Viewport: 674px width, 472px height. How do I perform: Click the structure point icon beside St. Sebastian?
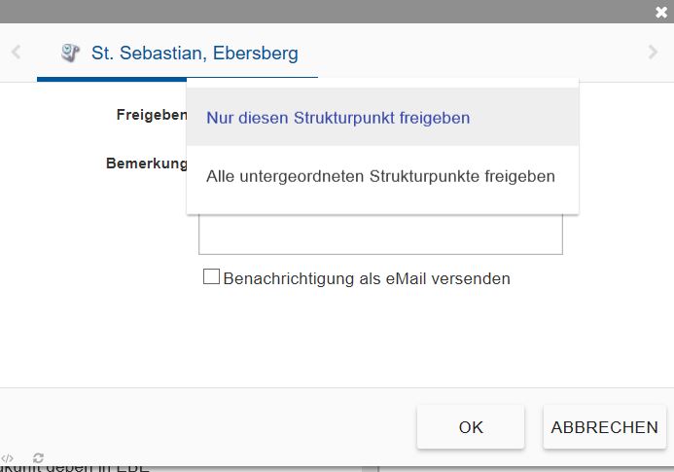pyautogui.click(x=70, y=53)
